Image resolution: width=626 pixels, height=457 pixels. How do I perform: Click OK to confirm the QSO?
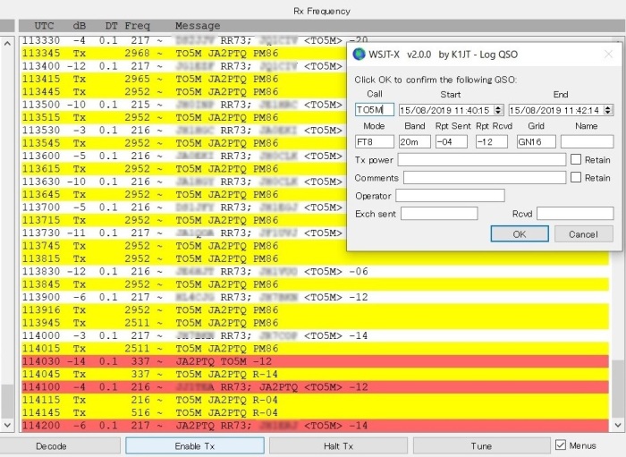coord(520,234)
